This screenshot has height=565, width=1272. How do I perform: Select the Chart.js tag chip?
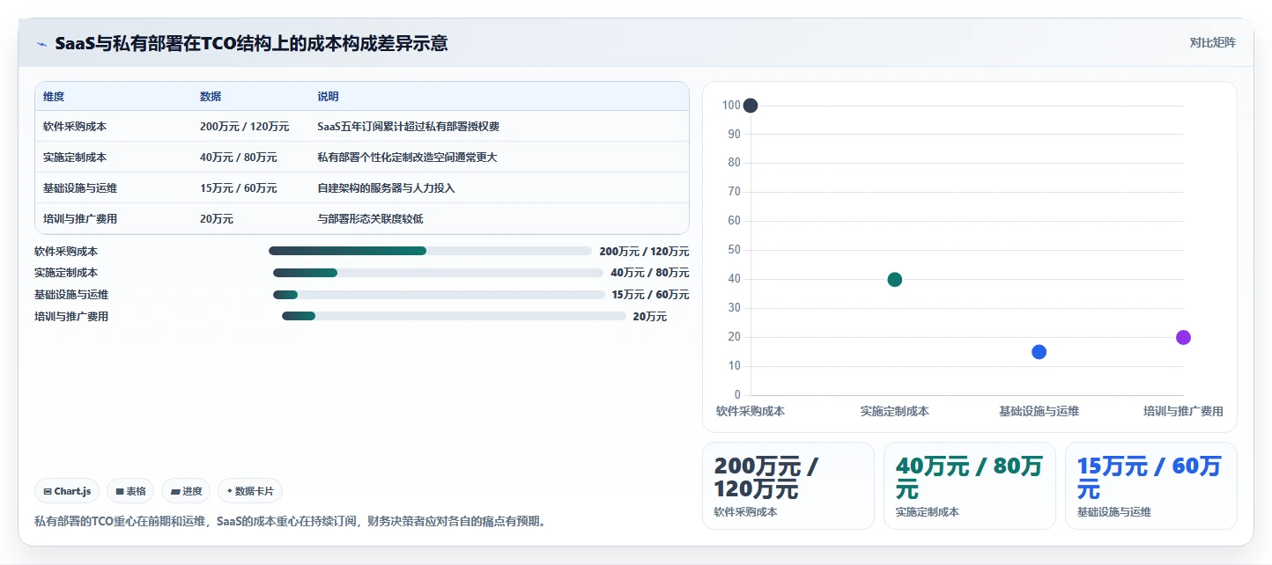67,491
